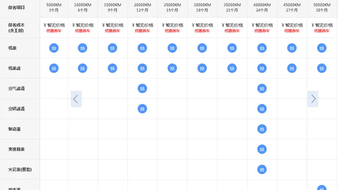
Task: Open 优惠养车 link under 25000KM
Action: point(172,31)
